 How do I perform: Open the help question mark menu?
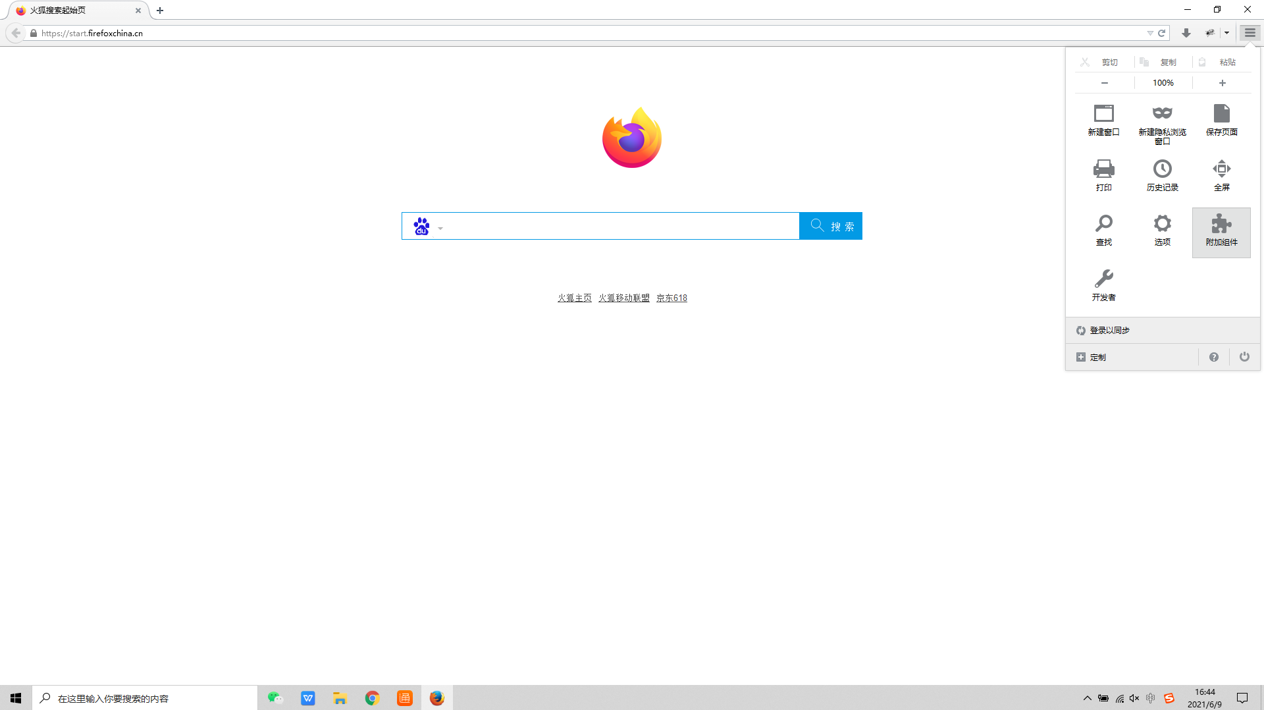(x=1214, y=357)
